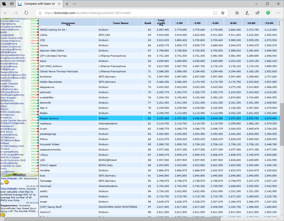Click the -32:00 column header

pos(269,23)
